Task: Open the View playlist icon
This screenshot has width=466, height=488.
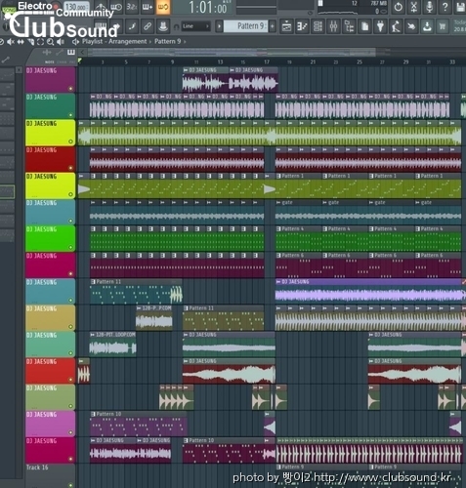Action: pos(286,26)
